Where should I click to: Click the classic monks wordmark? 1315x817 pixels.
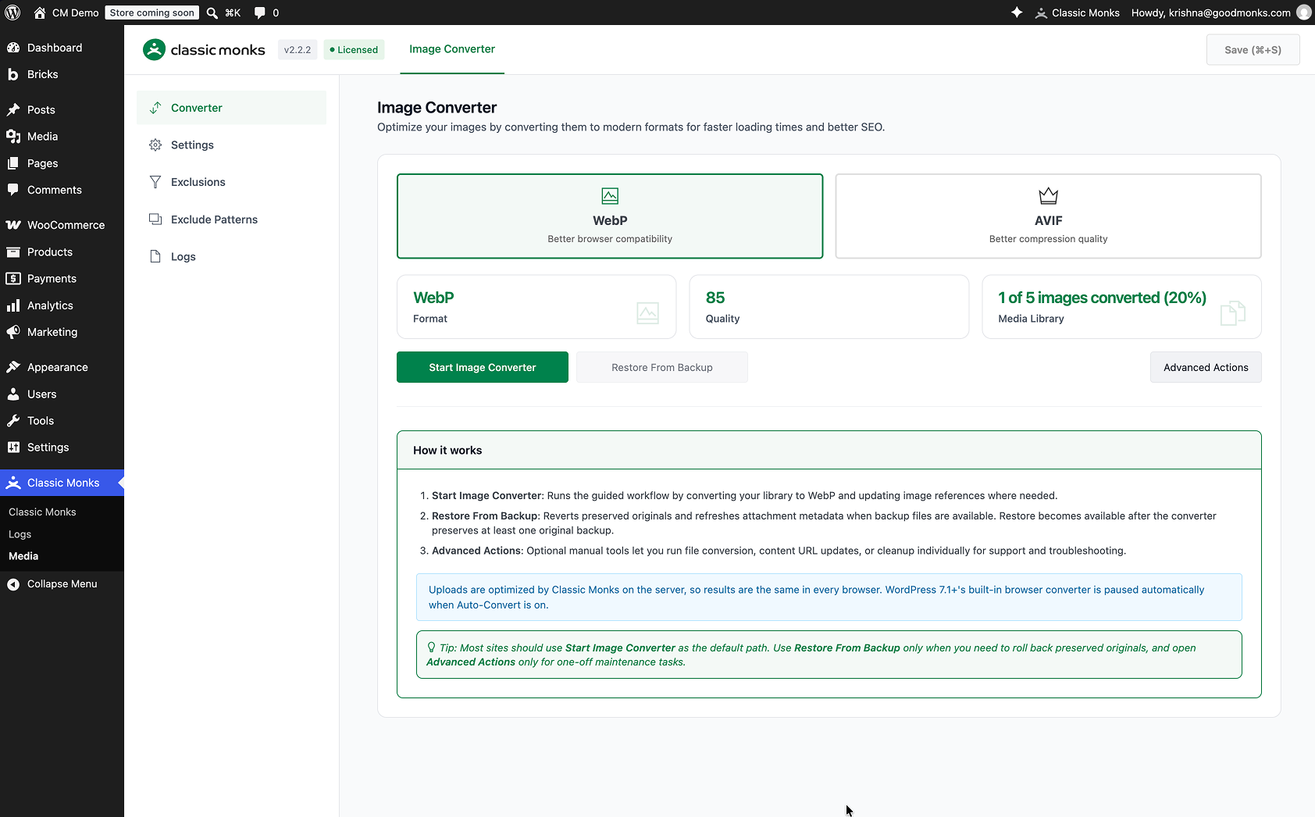click(218, 50)
